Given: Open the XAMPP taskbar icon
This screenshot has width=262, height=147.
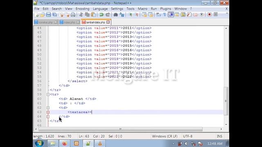Looking at the screenshot, I should pos(77,143).
